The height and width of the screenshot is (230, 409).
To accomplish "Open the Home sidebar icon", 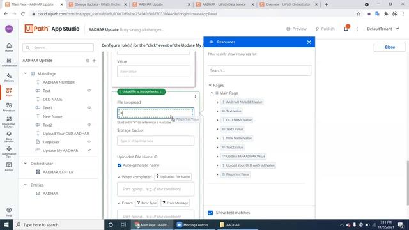I will pyautogui.click(x=9, y=47).
